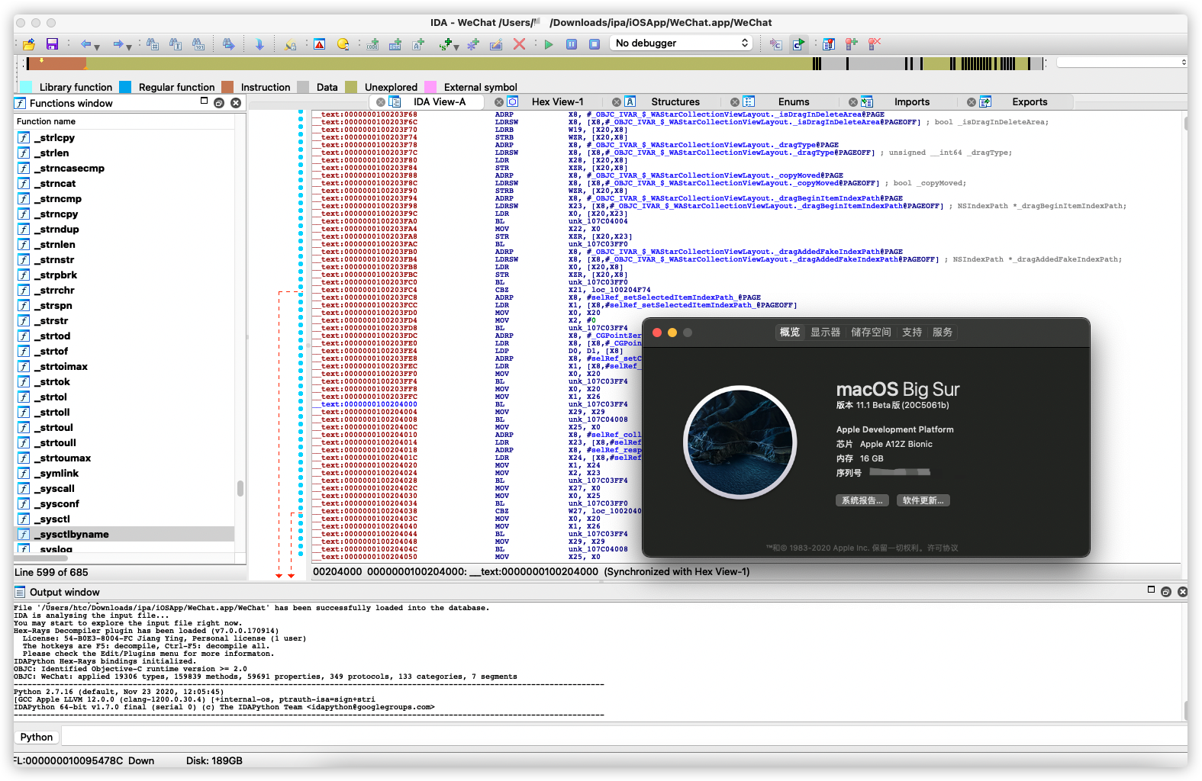Click the stop process square icon
Image resolution: width=1202 pixels, height=781 pixels.
(595, 44)
